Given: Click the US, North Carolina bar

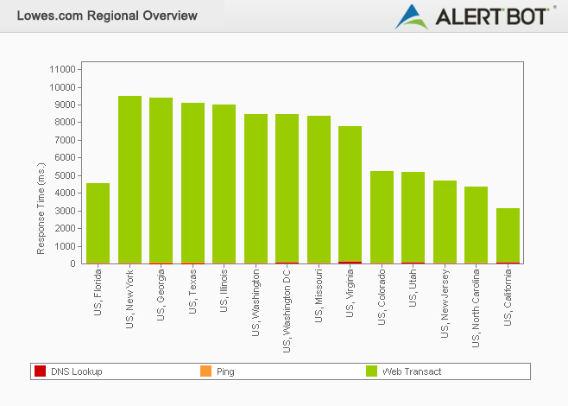Looking at the screenshot, I should coord(476,225).
